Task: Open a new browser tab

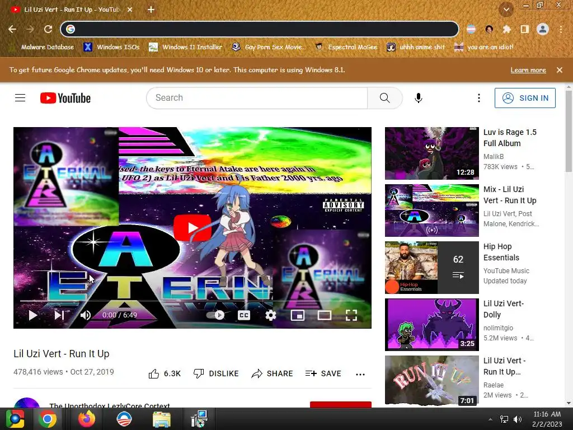Action: [x=151, y=10]
